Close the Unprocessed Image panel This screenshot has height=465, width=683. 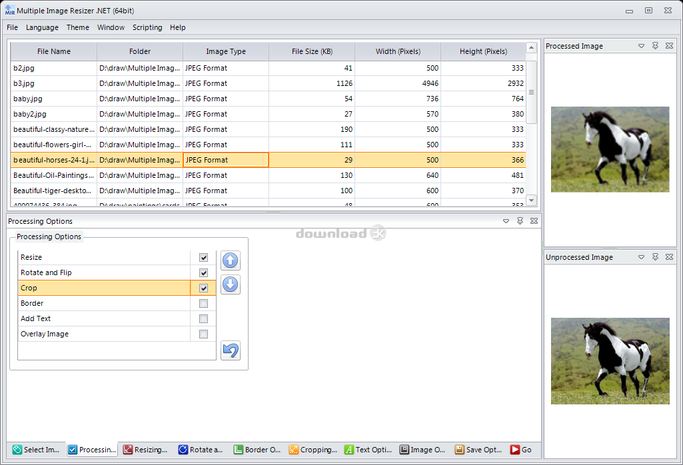(x=670, y=257)
